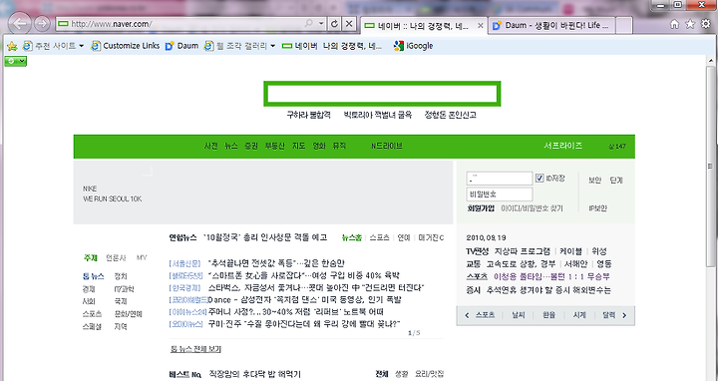Open 지도 in the green menu
This screenshot has height=381, width=718.
[x=298, y=146]
